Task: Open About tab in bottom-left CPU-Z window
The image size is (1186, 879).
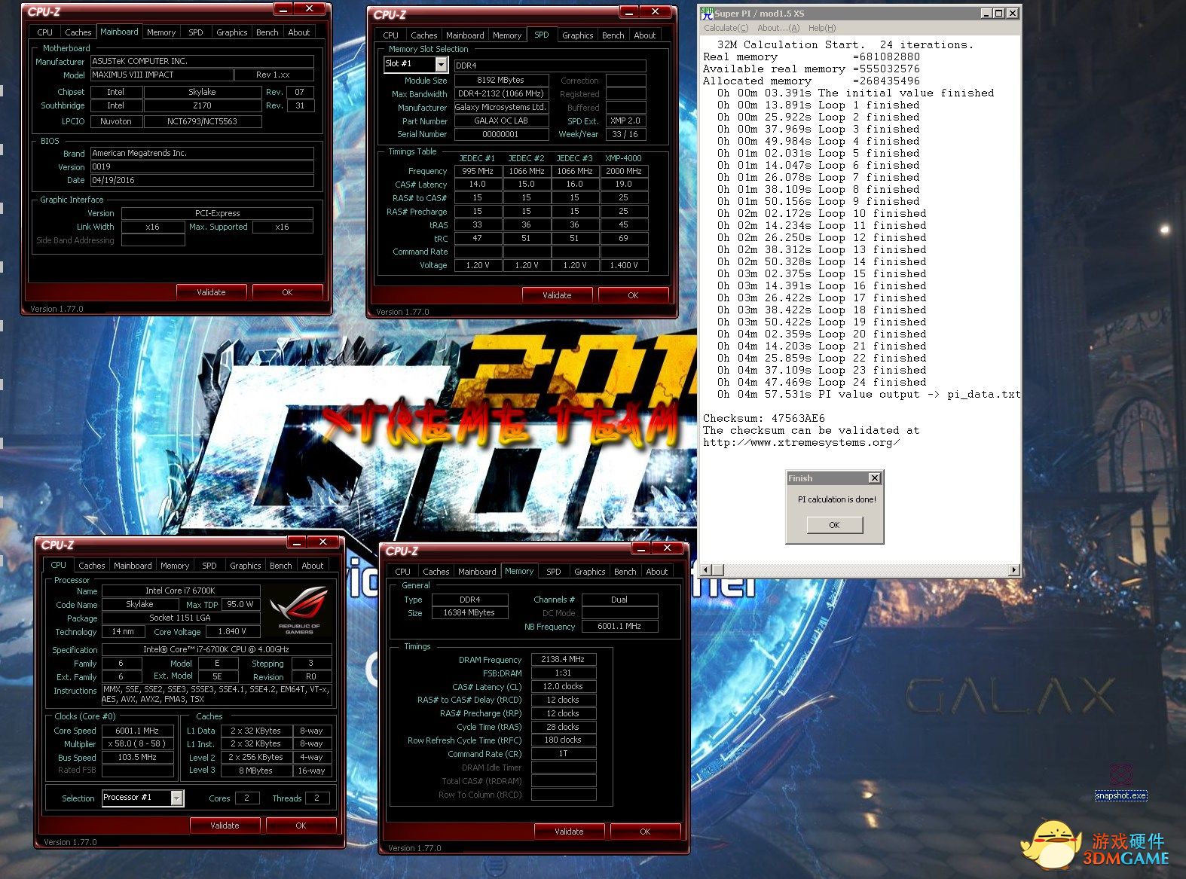Action: click(313, 566)
